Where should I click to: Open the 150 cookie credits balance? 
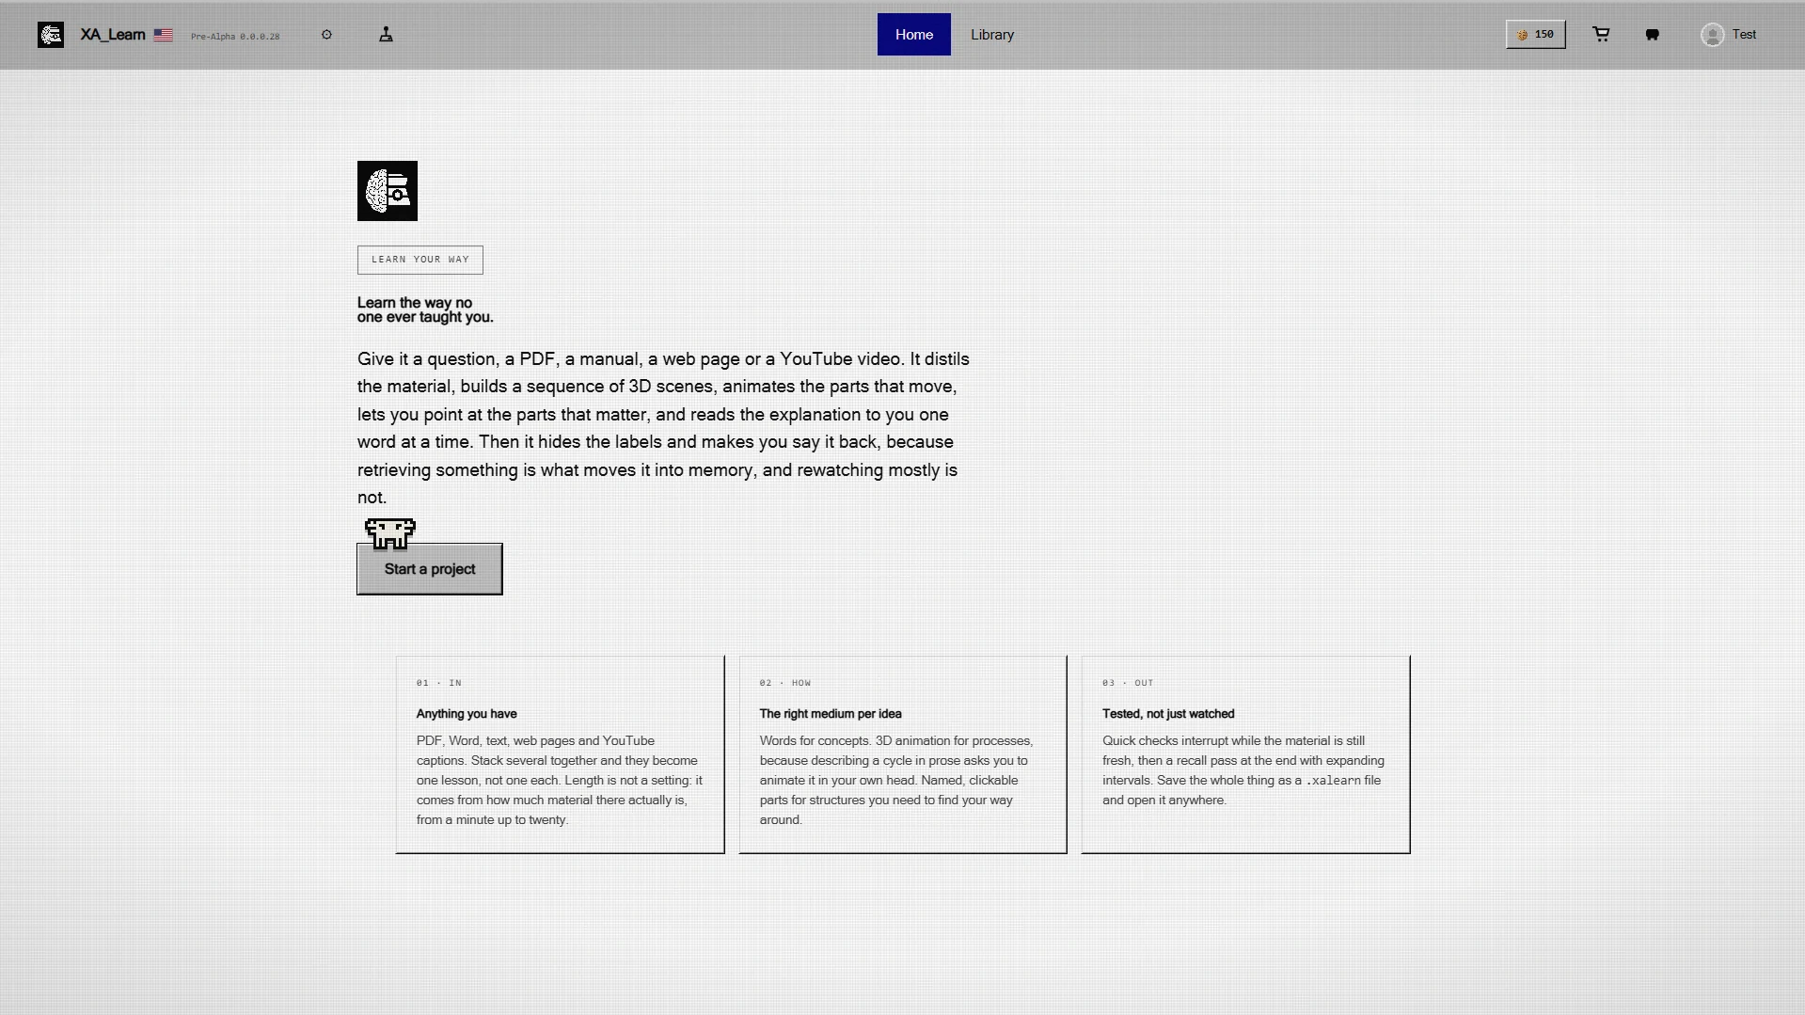pos(1535,35)
